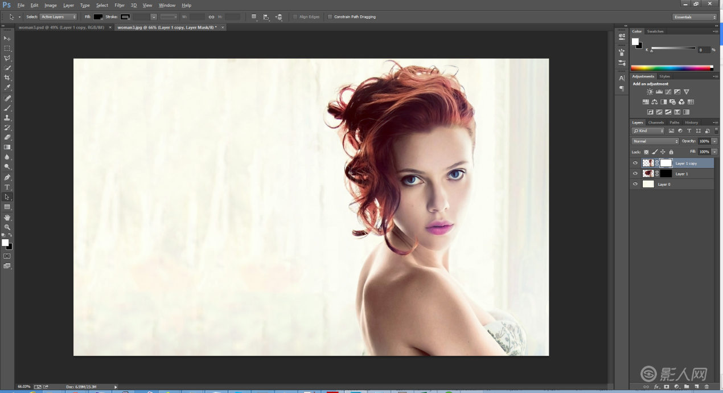Viewport: 723px width, 393px height.
Task: Expand the Essentials workspace dropdown
Action: pyautogui.click(x=694, y=17)
